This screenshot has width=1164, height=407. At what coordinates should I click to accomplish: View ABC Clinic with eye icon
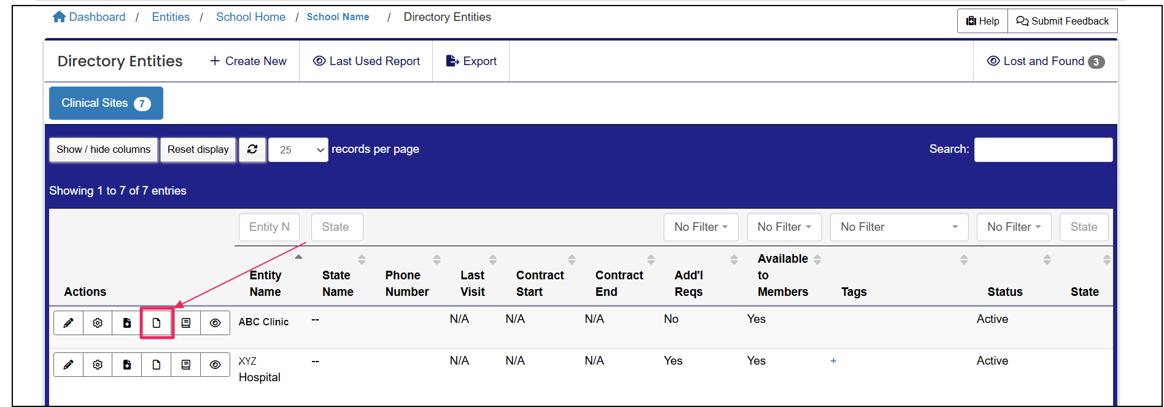(x=215, y=323)
